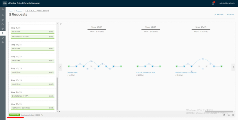Open the heart shield sidebar icon
The height and width of the screenshot is (120, 238).
pos(3,29)
